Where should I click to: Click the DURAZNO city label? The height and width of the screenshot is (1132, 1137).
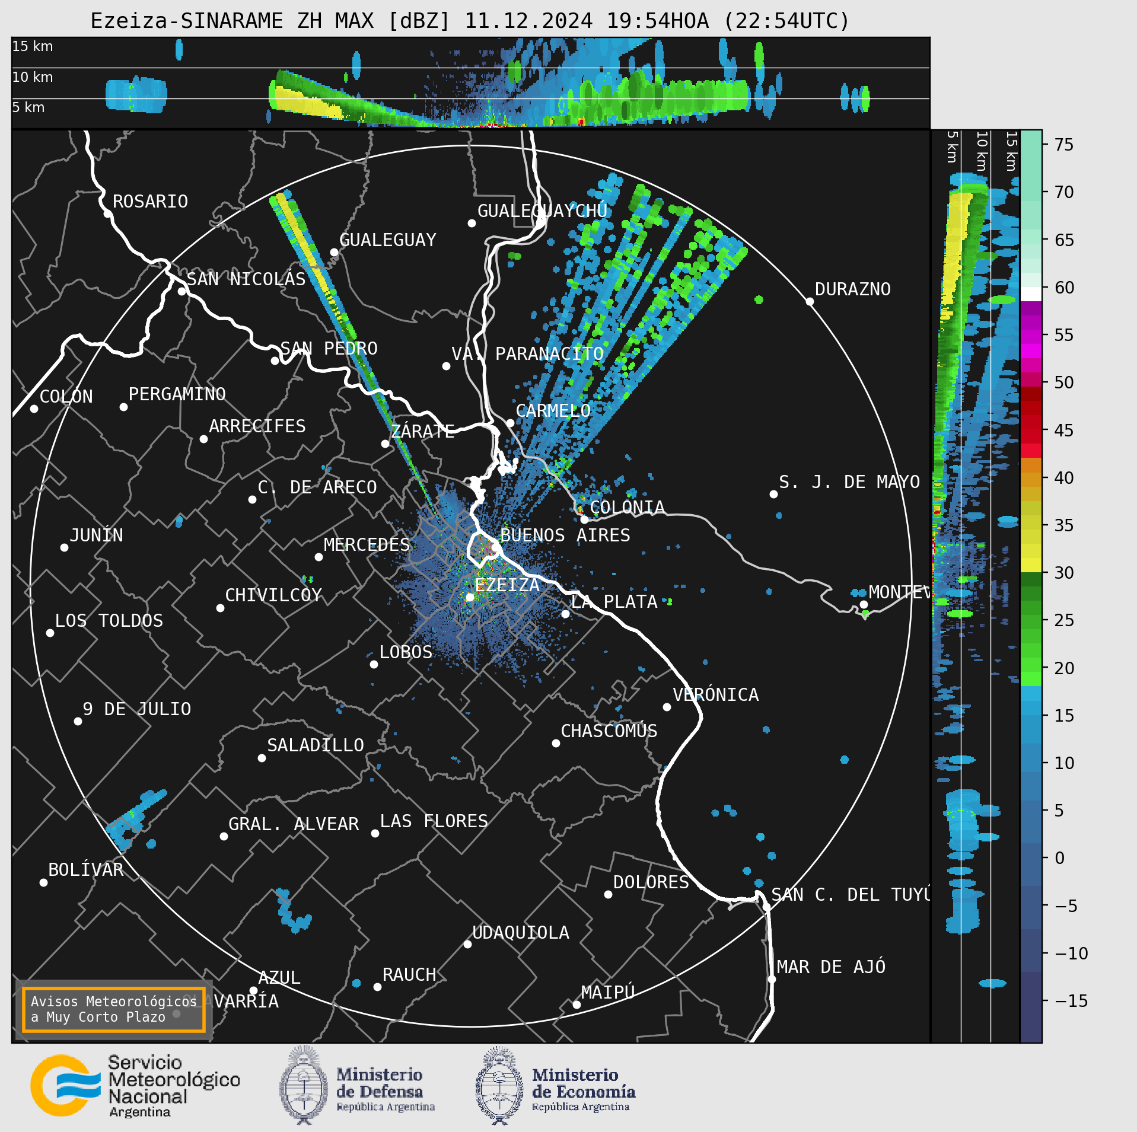(x=852, y=289)
